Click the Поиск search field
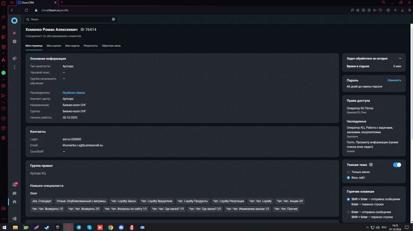The height and width of the screenshot is (231, 413). tap(71, 19)
